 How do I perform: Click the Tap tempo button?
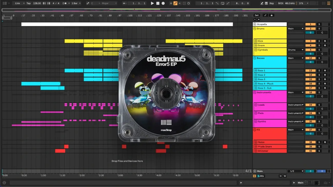click(x=28, y=3)
